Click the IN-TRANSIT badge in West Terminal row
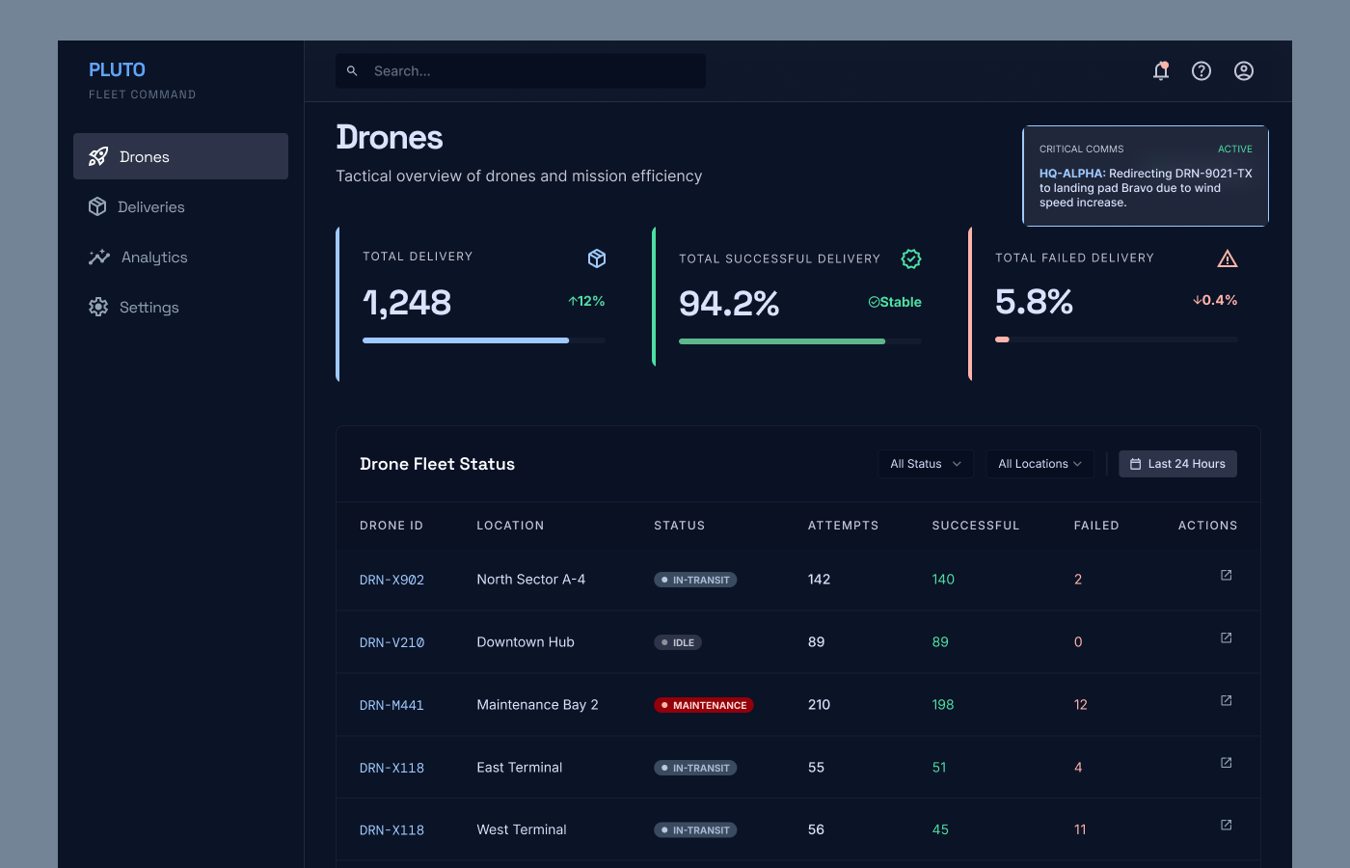This screenshot has height=868, width=1350. pyautogui.click(x=695, y=830)
